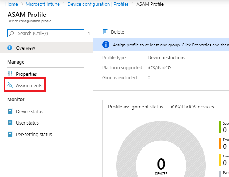Click the Home breadcrumb link
Image resolution: width=229 pixels, height=177 pixels.
[11, 4]
